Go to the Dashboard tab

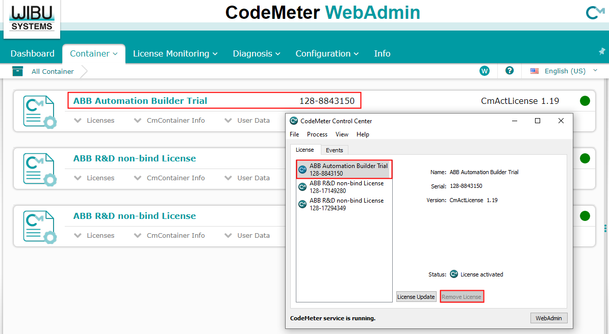tap(33, 53)
